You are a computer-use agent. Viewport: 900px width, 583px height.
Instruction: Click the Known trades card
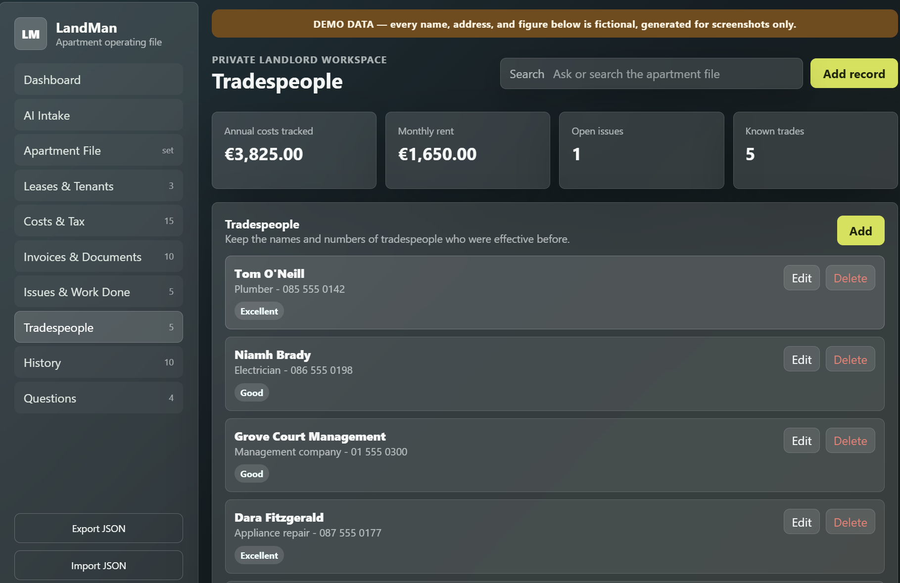point(815,150)
